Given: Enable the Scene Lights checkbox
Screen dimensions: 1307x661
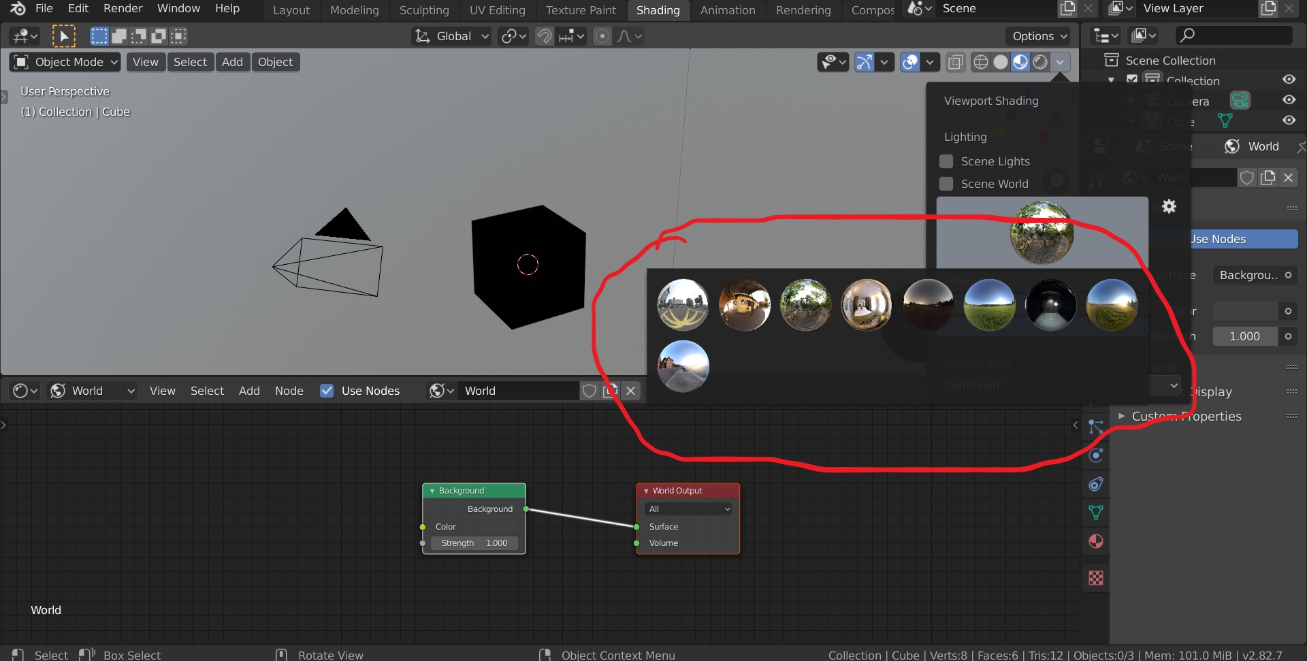Looking at the screenshot, I should pos(946,161).
